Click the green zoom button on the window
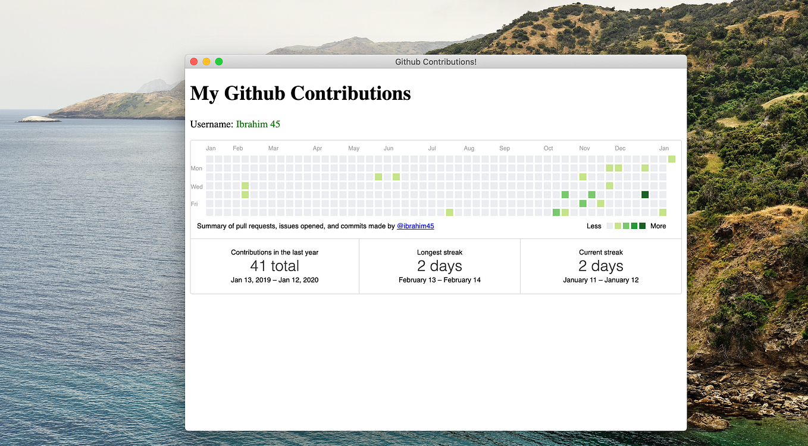 [x=218, y=61]
